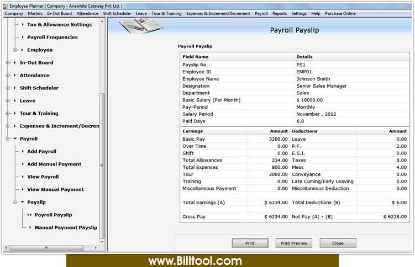Click the Senior Sales Manager designation

[322, 86]
